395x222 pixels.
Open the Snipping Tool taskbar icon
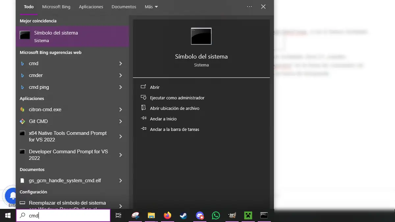coord(135,215)
